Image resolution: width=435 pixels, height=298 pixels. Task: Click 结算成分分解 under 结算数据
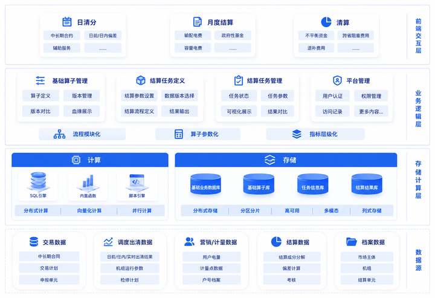[x=292, y=257]
